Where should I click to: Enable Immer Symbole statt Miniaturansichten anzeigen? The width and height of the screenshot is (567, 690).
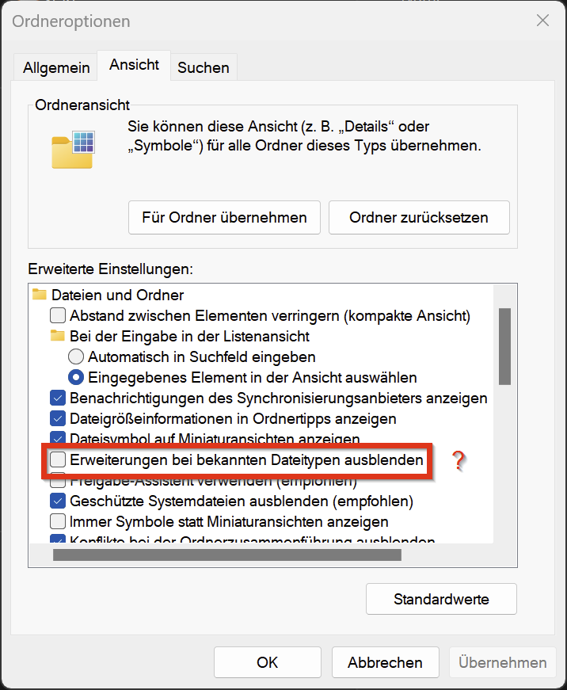[x=58, y=521]
